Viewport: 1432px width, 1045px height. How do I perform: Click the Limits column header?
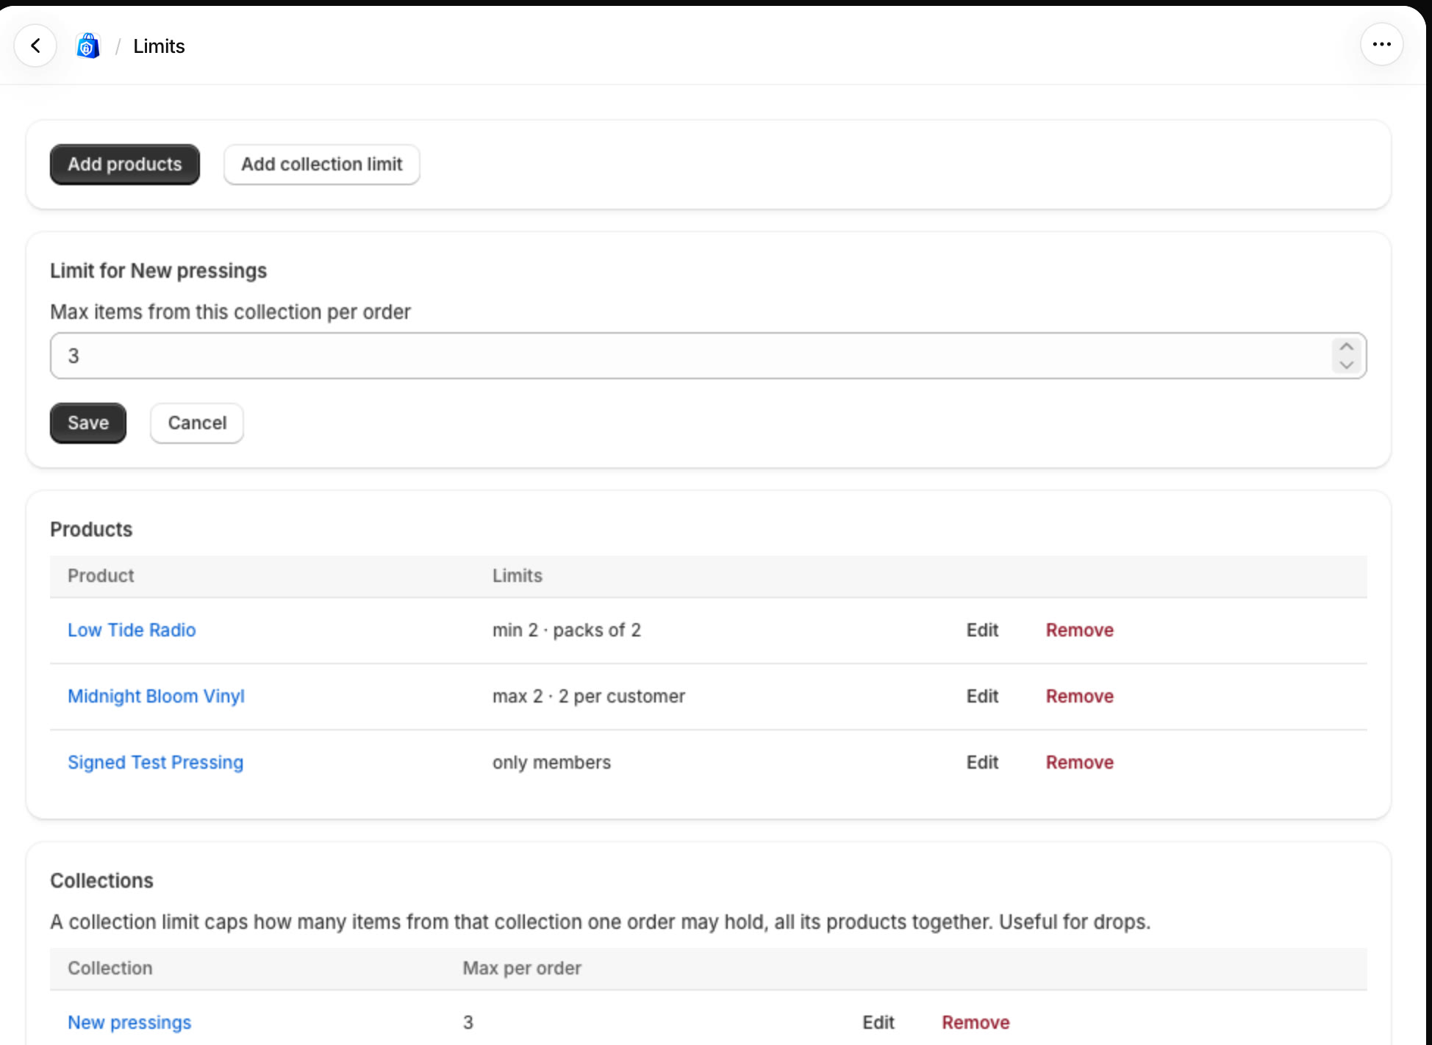[x=518, y=575]
